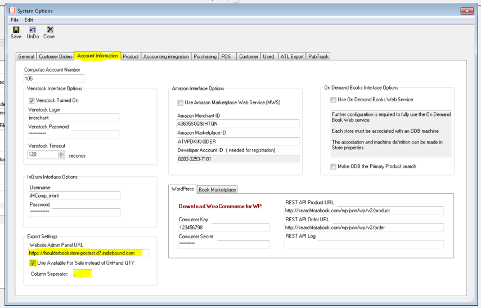Image resolution: width=481 pixels, height=308 pixels.
Task: Click the Close toolbar icon
Action: (50, 29)
